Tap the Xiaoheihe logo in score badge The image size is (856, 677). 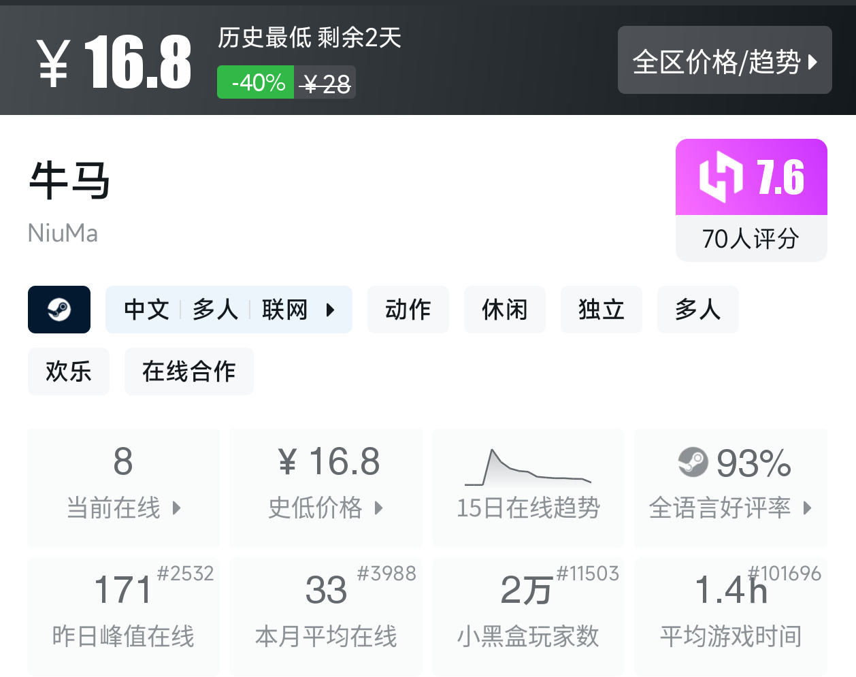721,177
